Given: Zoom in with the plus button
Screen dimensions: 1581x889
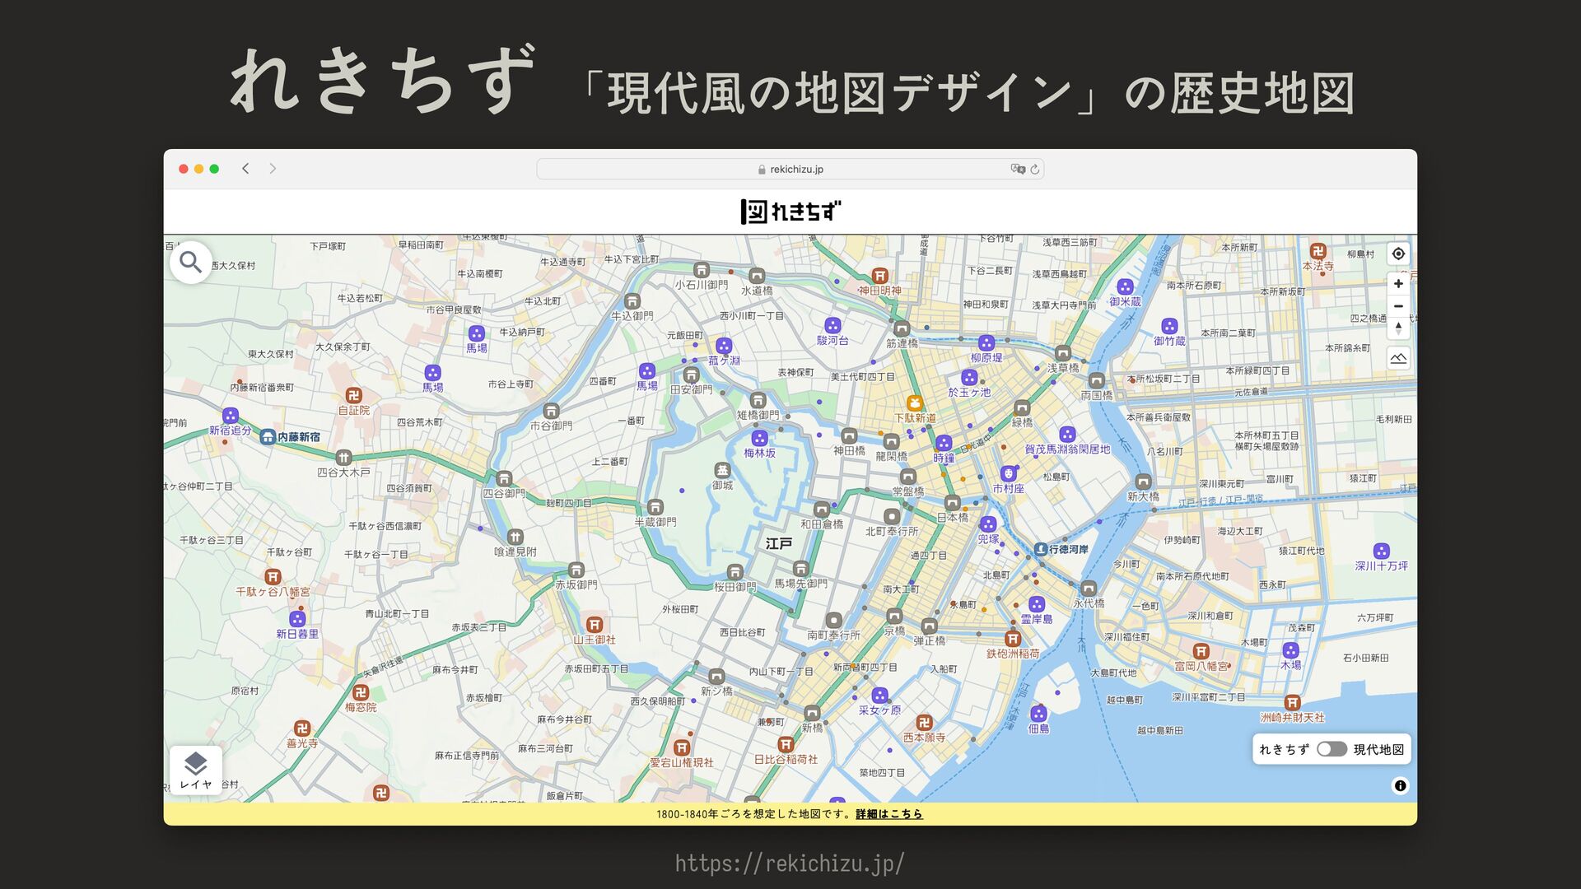Looking at the screenshot, I should pos(1398,284).
